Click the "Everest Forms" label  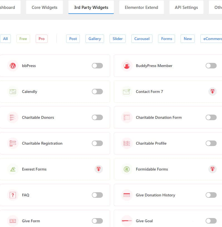(34, 169)
